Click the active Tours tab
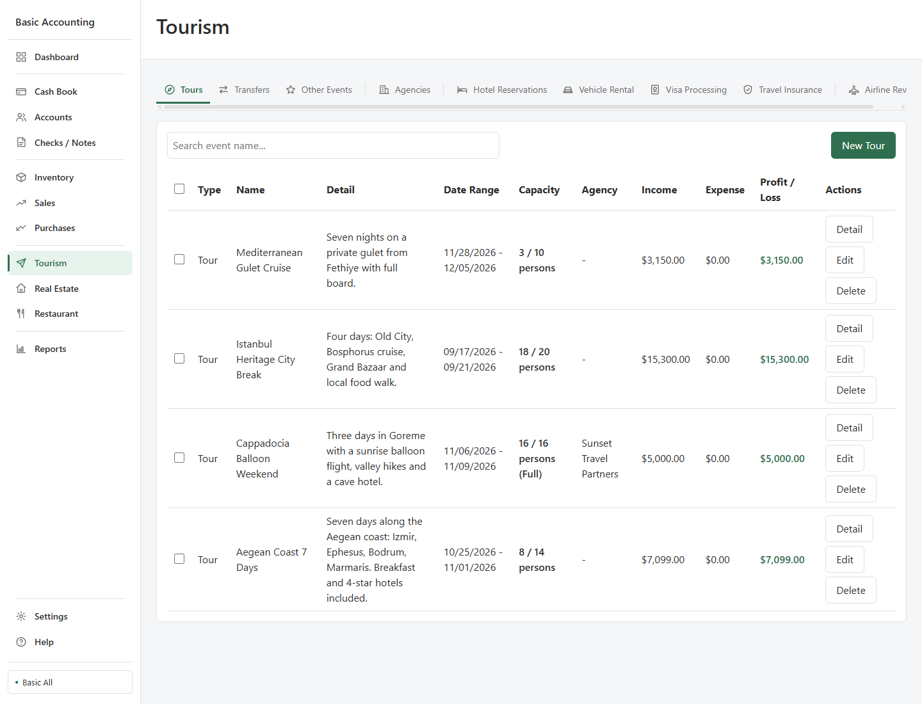The height and width of the screenshot is (704, 922). [183, 90]
